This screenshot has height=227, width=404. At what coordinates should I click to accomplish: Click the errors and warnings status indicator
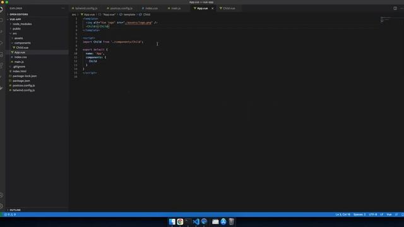click(10, 214)
